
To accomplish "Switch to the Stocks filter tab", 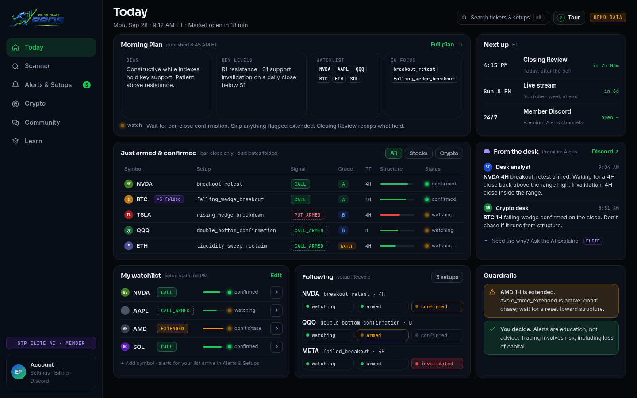I will click(x=418, y=153).
